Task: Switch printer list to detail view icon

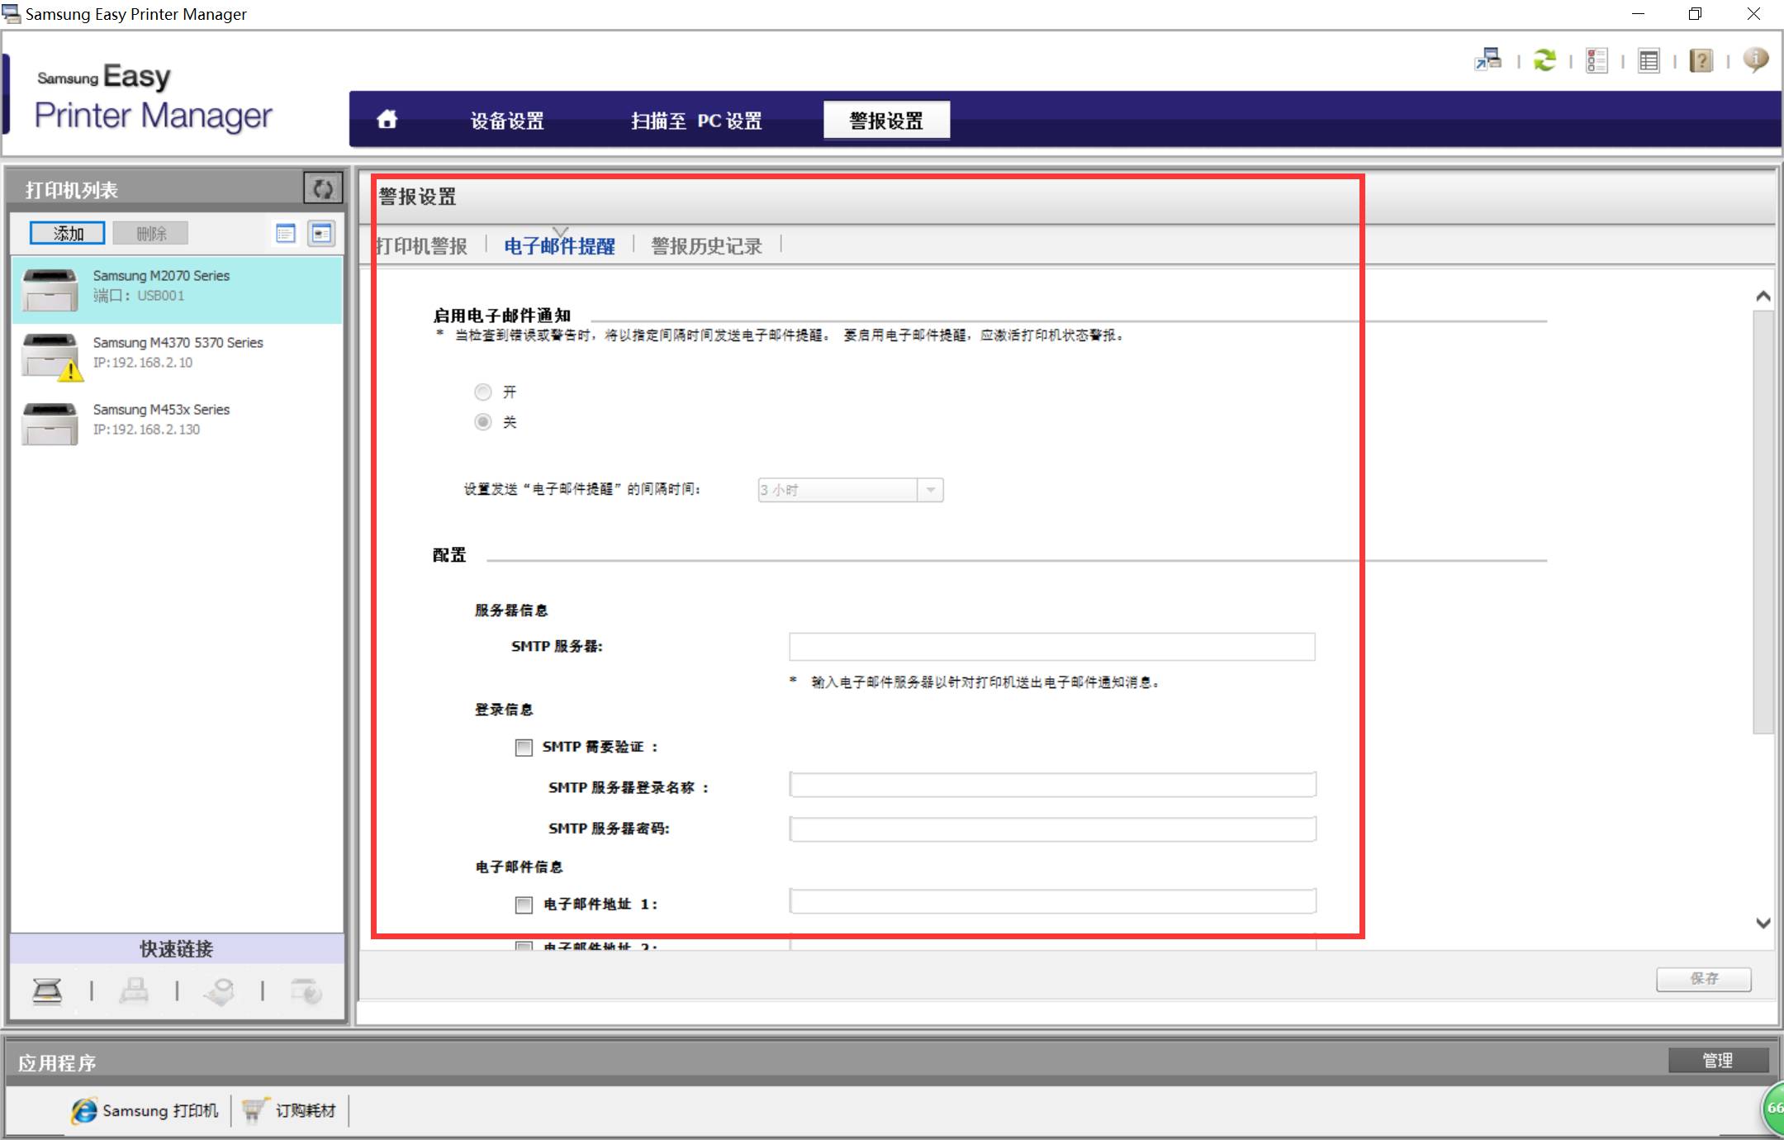Action: [x=321, y=233]
